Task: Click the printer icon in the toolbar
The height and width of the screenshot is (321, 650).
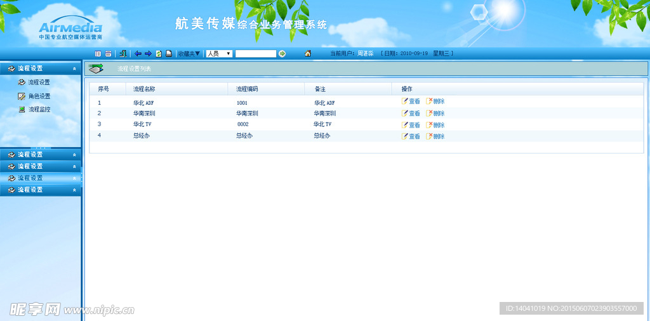Action: (169, 54)
